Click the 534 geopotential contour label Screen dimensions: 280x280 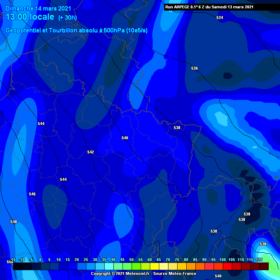click(x=219, y=17)
